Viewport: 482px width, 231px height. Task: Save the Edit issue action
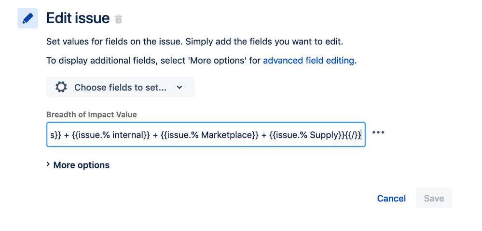pos(434,198)
